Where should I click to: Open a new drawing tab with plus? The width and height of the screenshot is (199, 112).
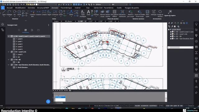tap(119, 21)
